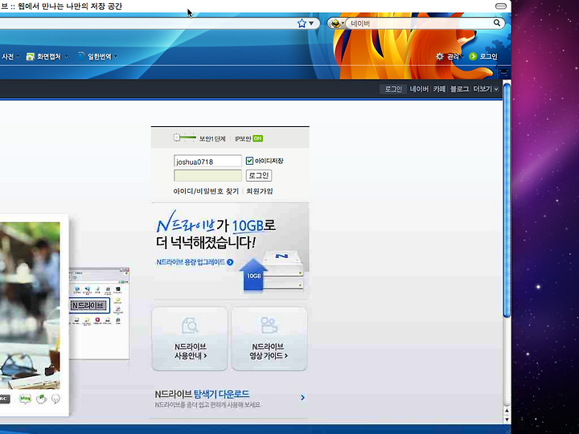The width and height of the screenshot is (579, 434).
Task: Click the arrow beside 탐색기 다운로드
Action: (x=302, y=398)
